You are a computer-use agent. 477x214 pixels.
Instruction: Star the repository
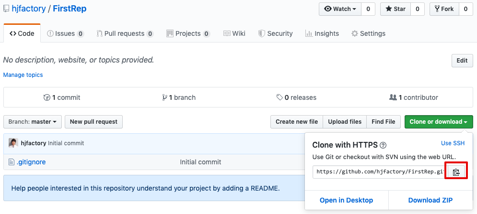pyautogui.click(x=396, y=9)
